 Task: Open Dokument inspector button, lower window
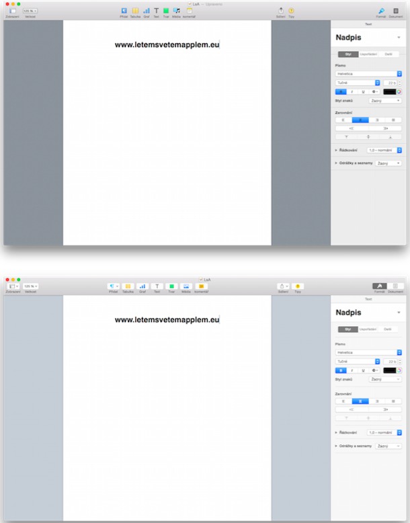[x=395, y=286]
